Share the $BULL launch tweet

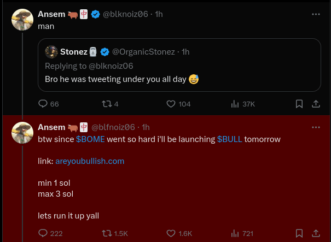pos(316,233)
